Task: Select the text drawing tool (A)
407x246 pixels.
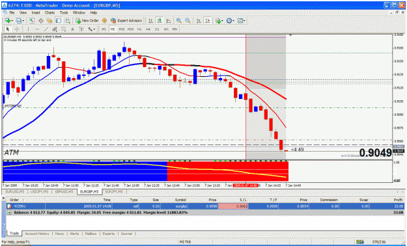Action: point(72,29)
